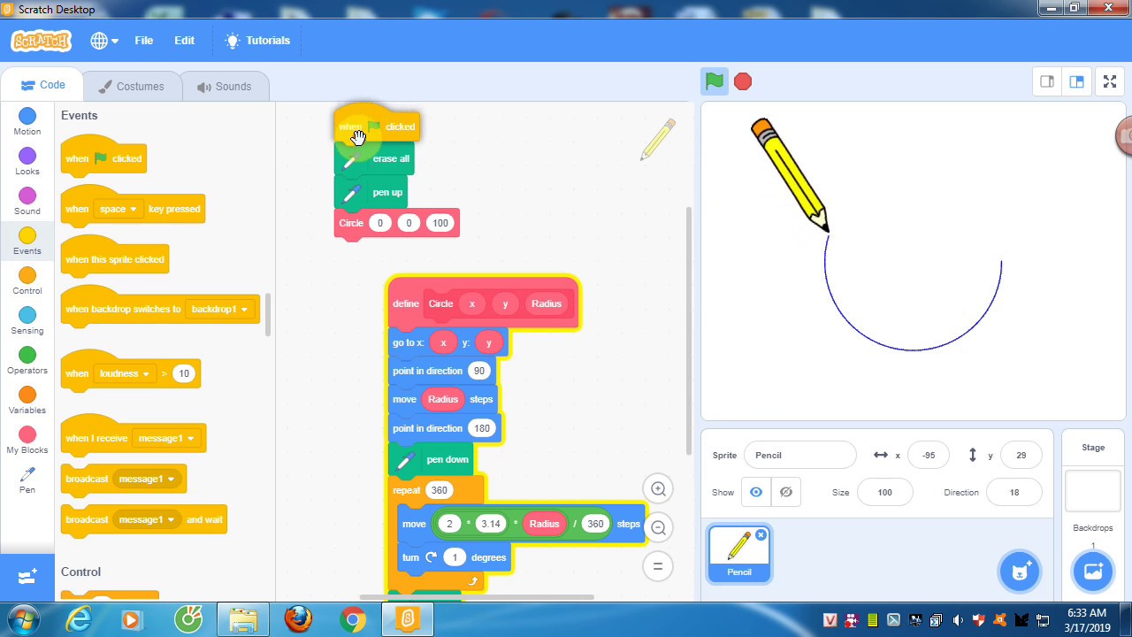Screen dimensions: 1132x637
Task: Click the Scratch logo
Action: point(41,41)
